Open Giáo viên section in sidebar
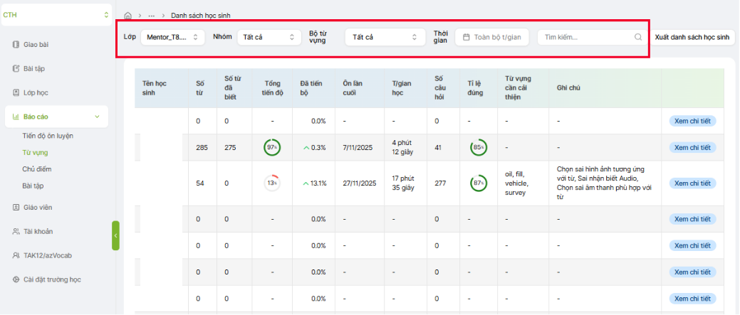This screenshot has height=315, width=740. [x=37, y=208]
